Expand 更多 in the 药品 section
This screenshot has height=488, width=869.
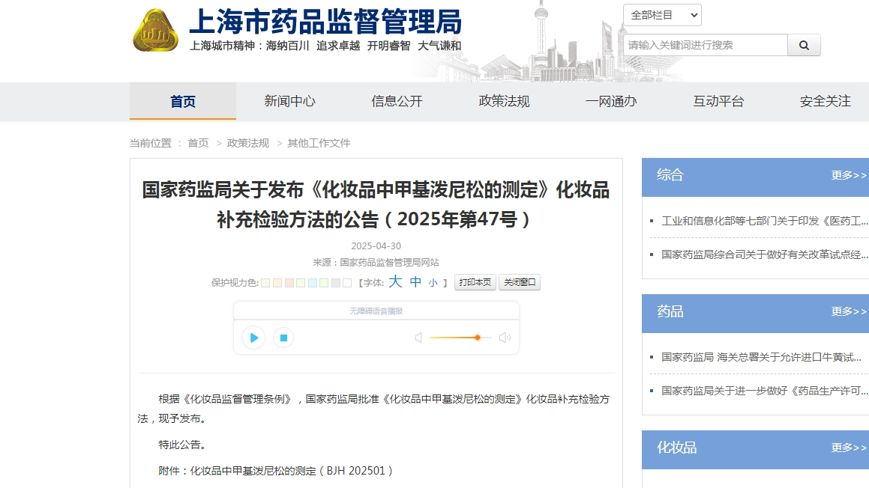[848, 311]
